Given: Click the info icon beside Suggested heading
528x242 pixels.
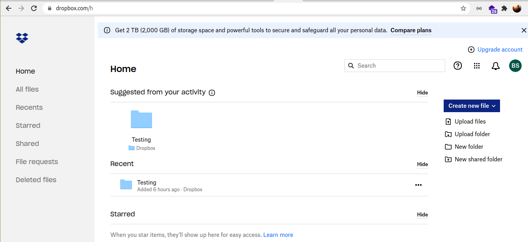Looking at the screenshot, I should click(212, 93).
